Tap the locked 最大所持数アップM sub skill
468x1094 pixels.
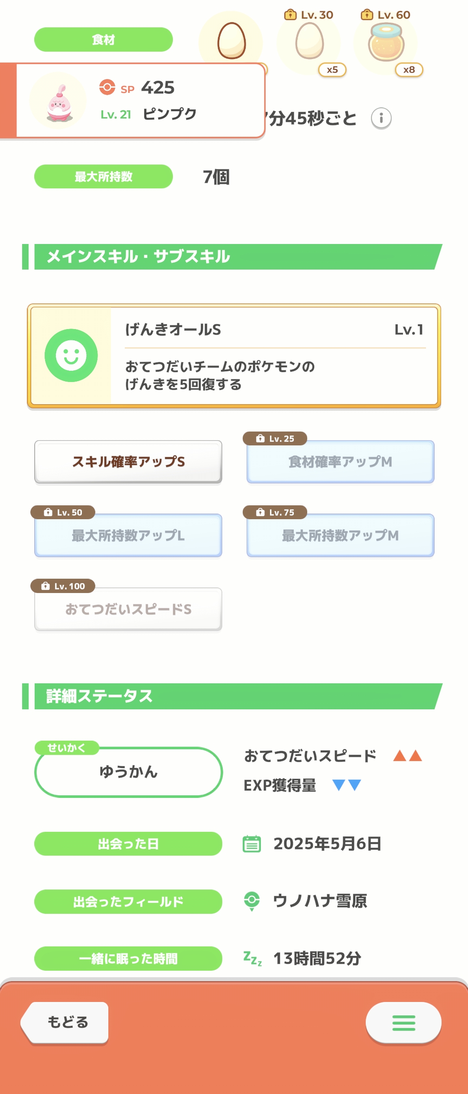tap(341, 535)
